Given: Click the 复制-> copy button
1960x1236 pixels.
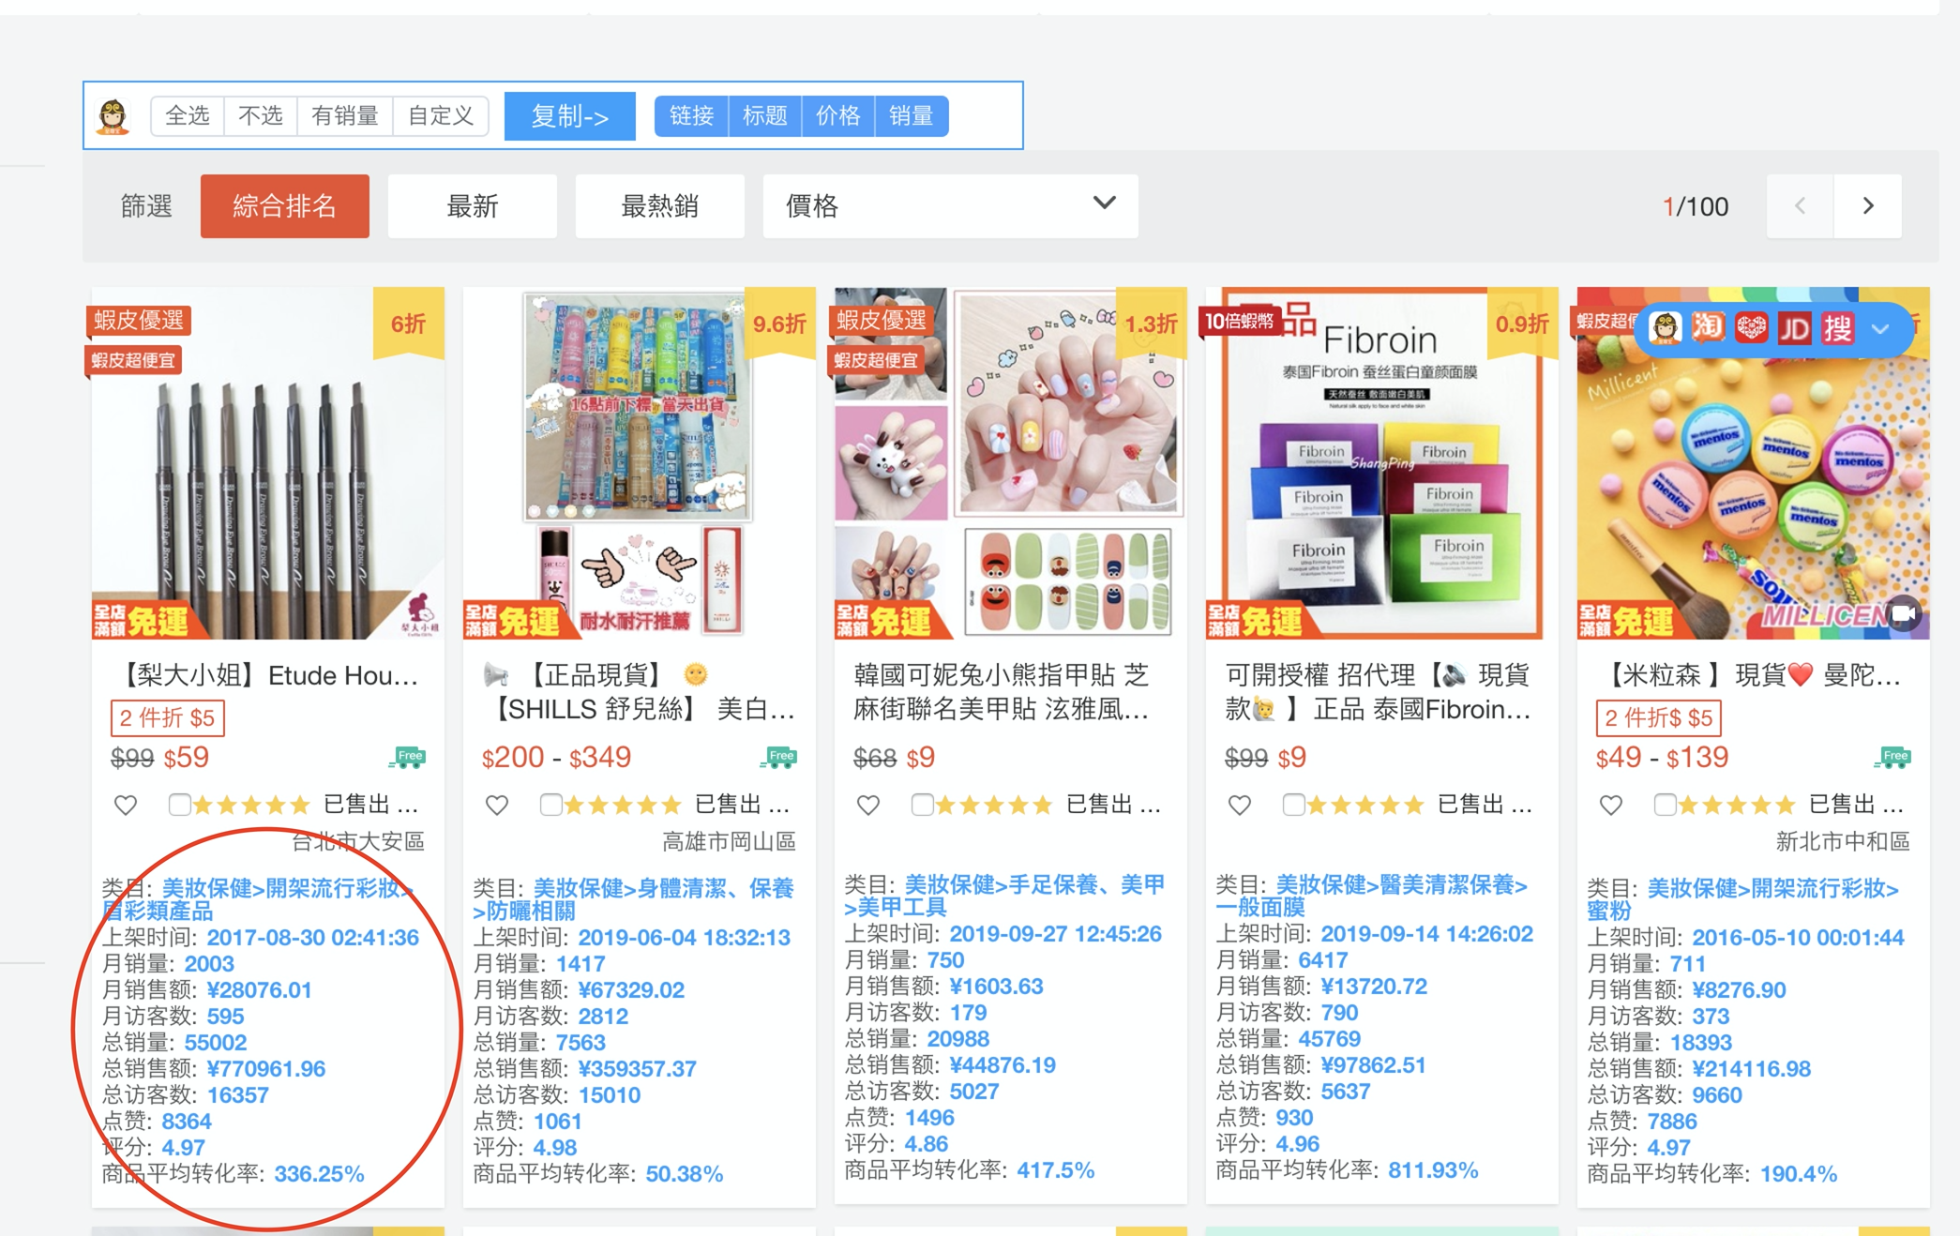Looking at the screenshot, I should tap(570, 116).
